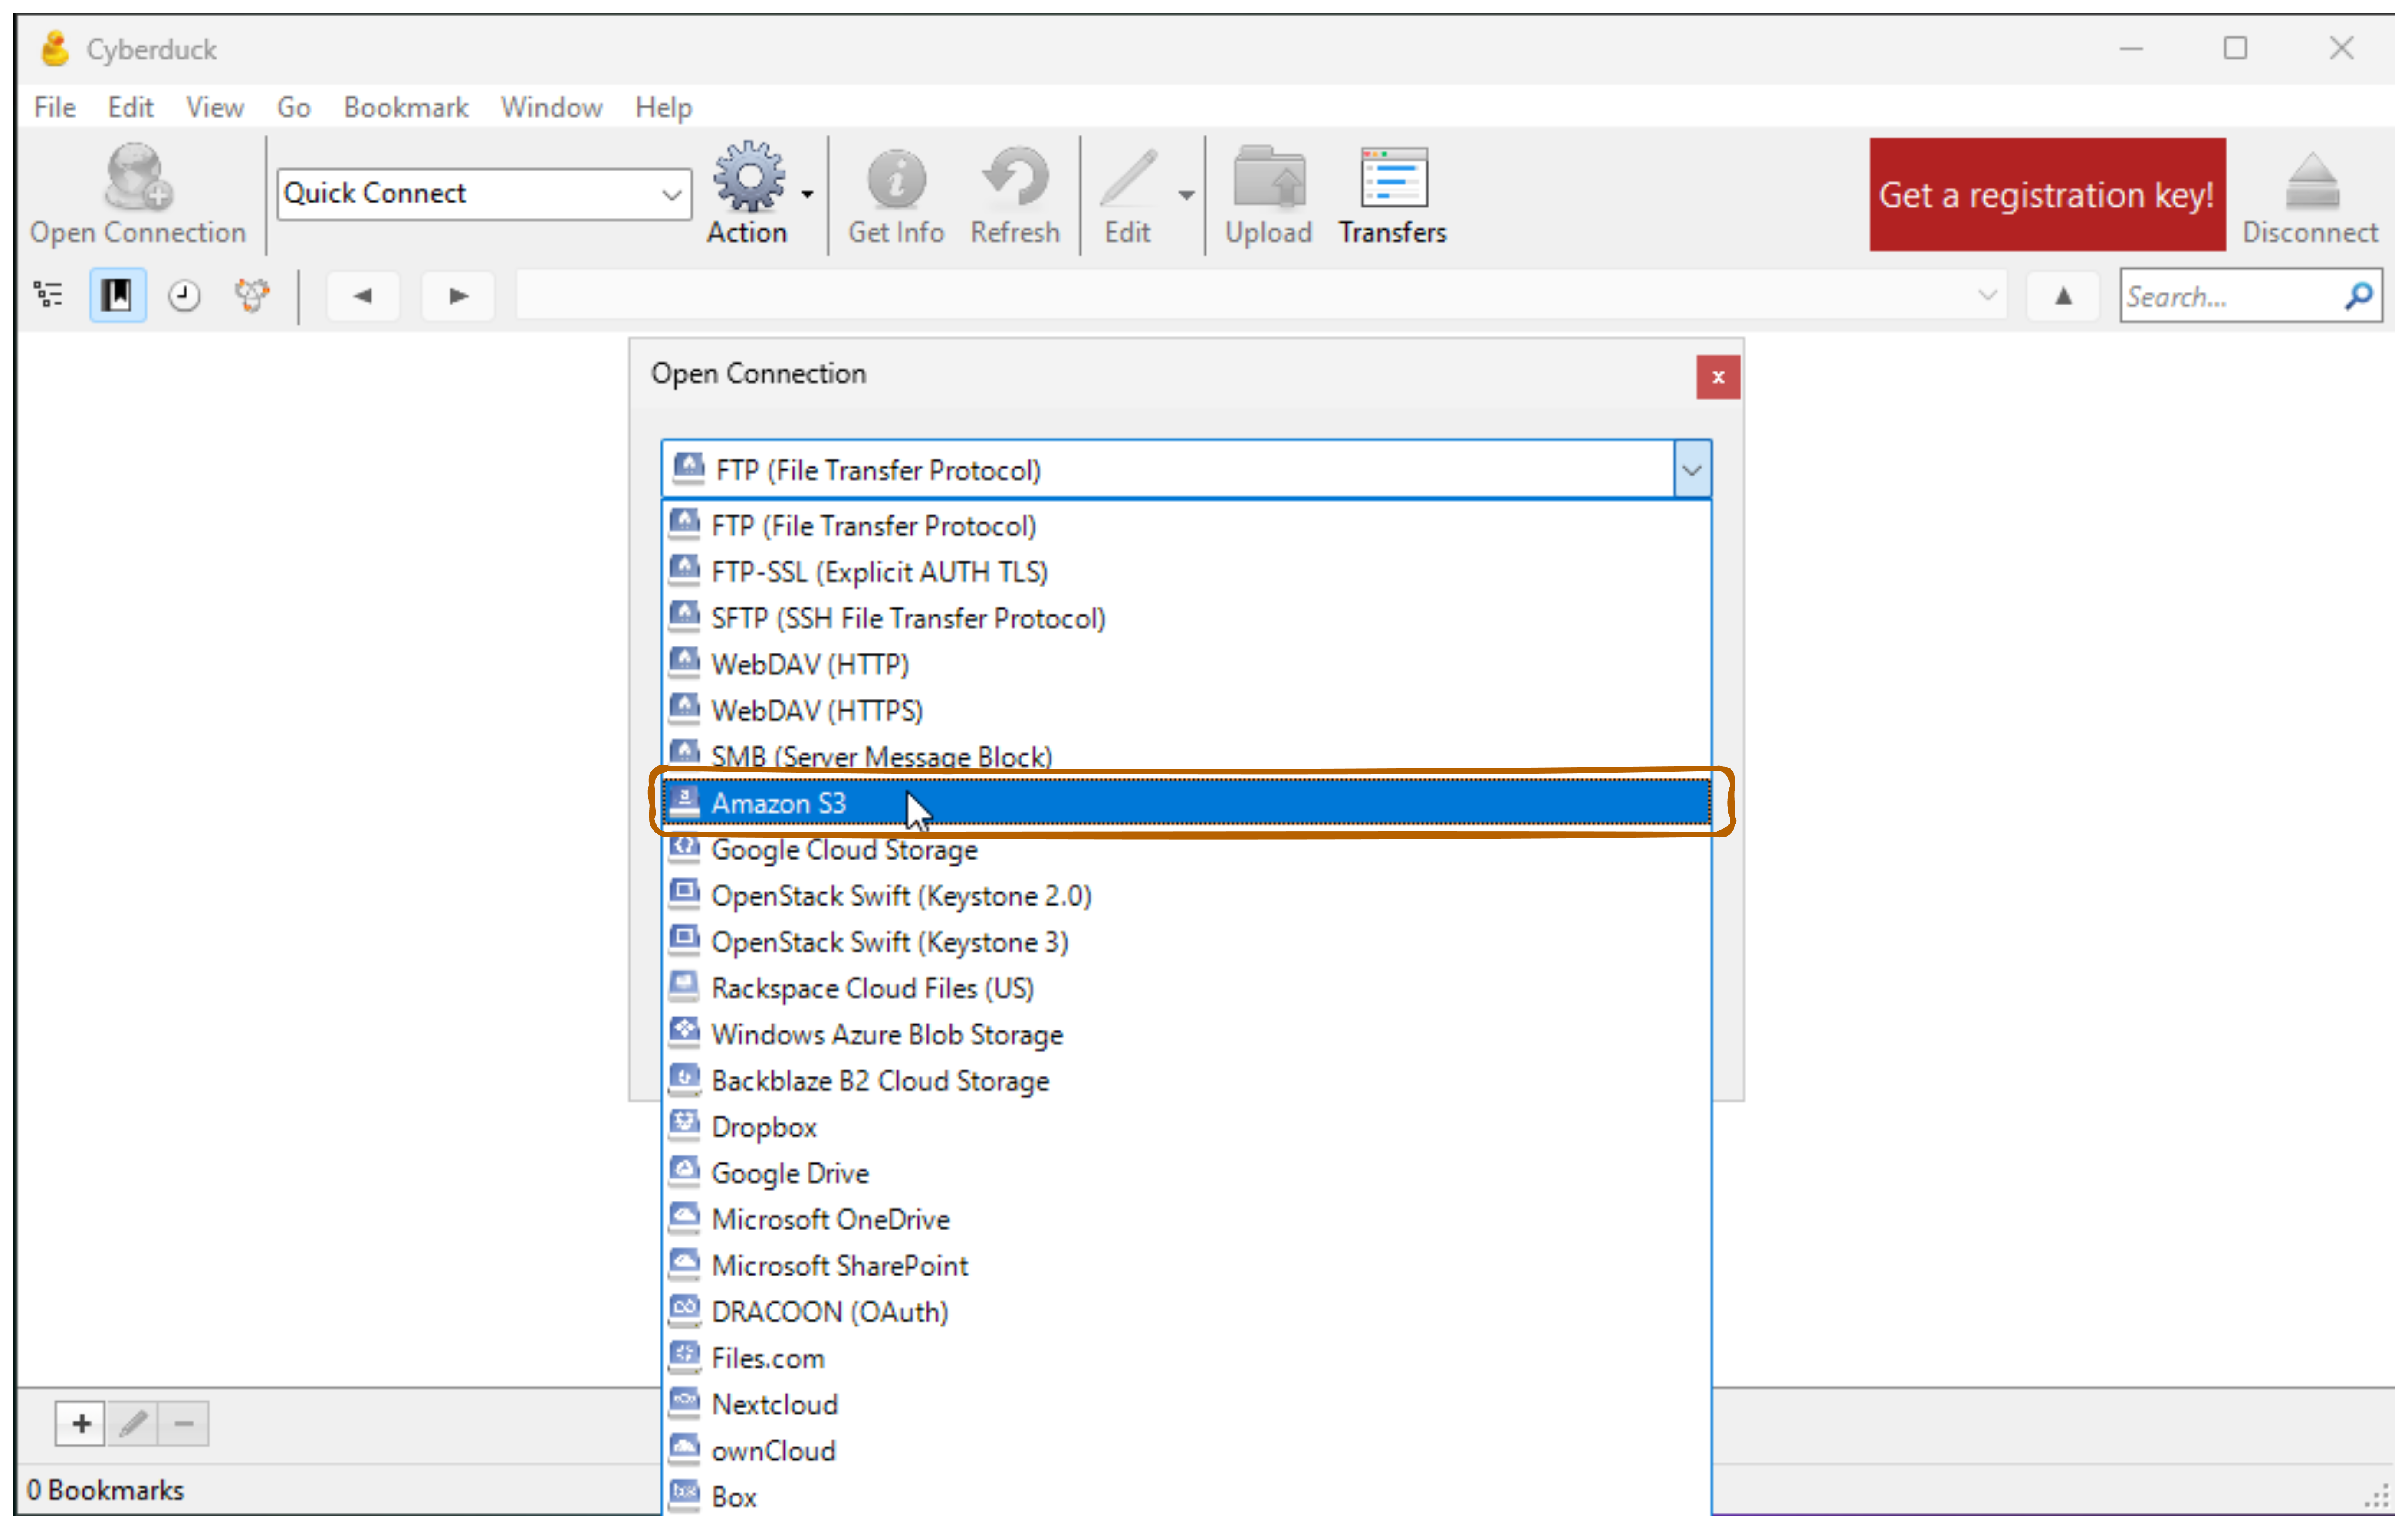
Task: Toggle the Bookmarks view button
Action: [x=118, y=296]
